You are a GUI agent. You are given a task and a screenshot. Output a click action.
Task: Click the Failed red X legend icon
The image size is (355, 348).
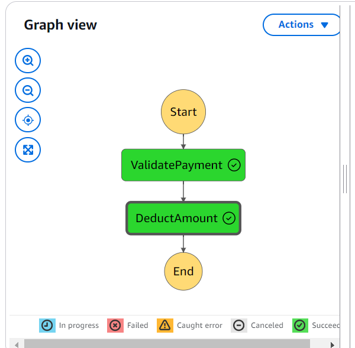tap(115, 326)
